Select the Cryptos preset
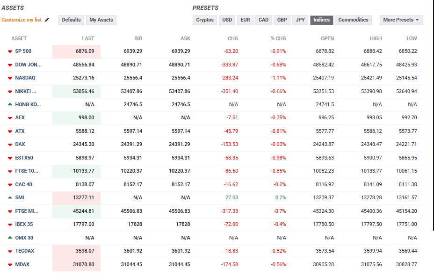Screen dimensions: 434x276 tap(205, 20)
